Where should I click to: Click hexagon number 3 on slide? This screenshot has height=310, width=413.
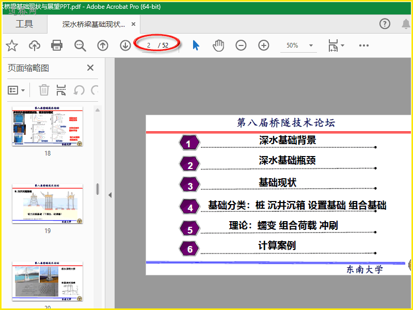click(189, 185)
